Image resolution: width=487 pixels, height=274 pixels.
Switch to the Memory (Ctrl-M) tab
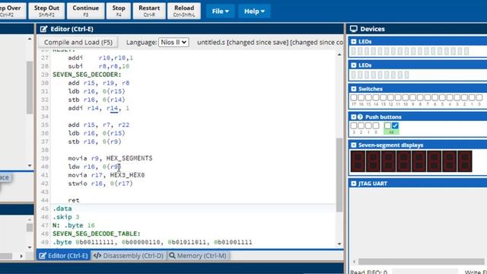(198, 256)
